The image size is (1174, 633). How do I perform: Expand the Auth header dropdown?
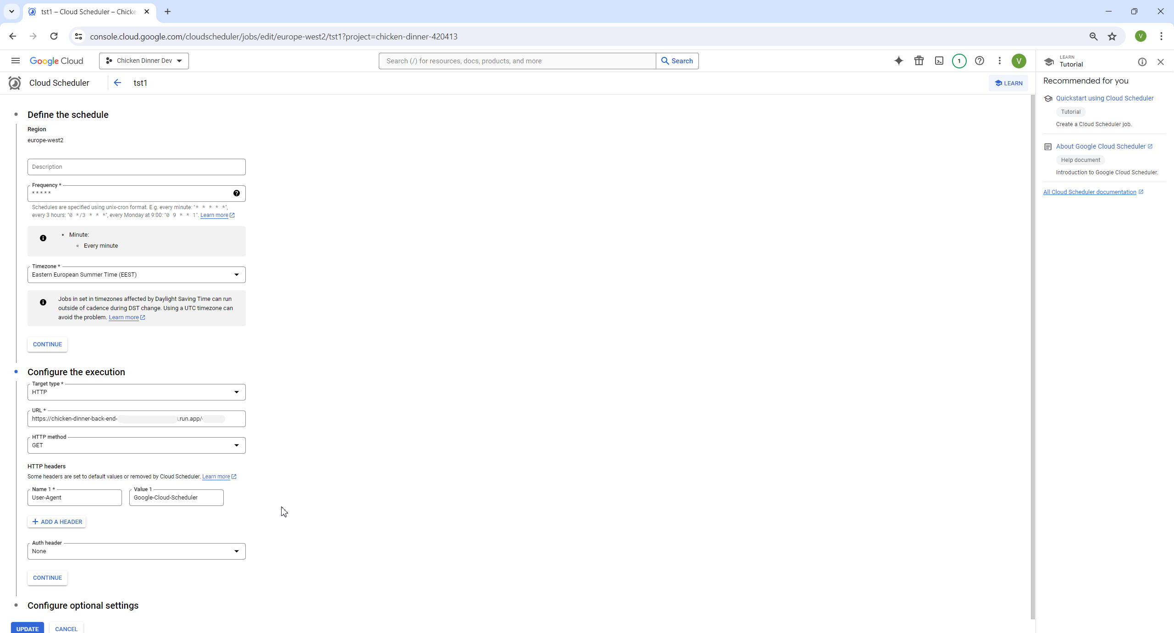click(136, 551)
